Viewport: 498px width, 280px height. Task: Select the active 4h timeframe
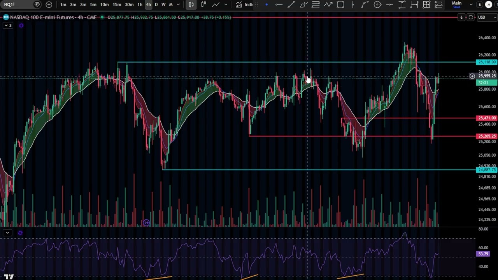click(x=148, y=5)
